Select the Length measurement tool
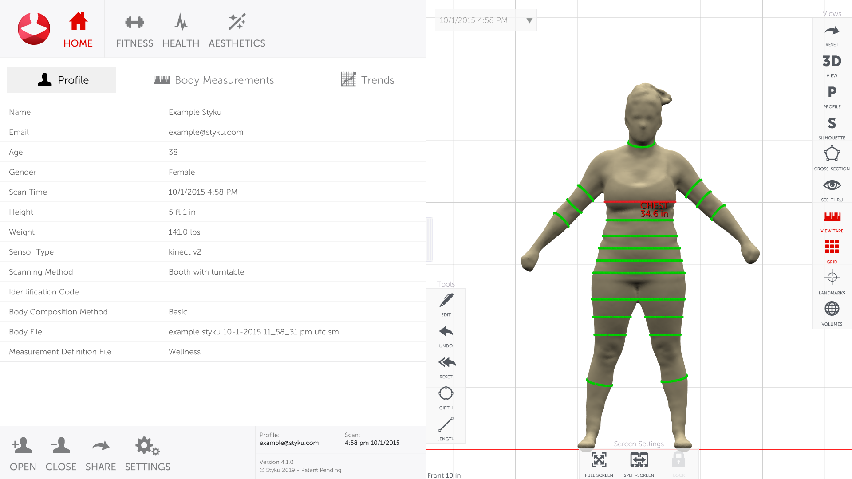This screenshot has height=479, width=852. [446, 428]
